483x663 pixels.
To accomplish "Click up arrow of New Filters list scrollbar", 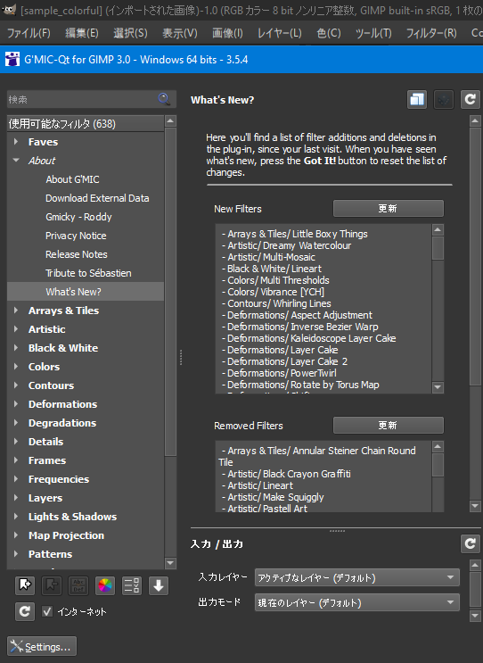I will (438, 230).
